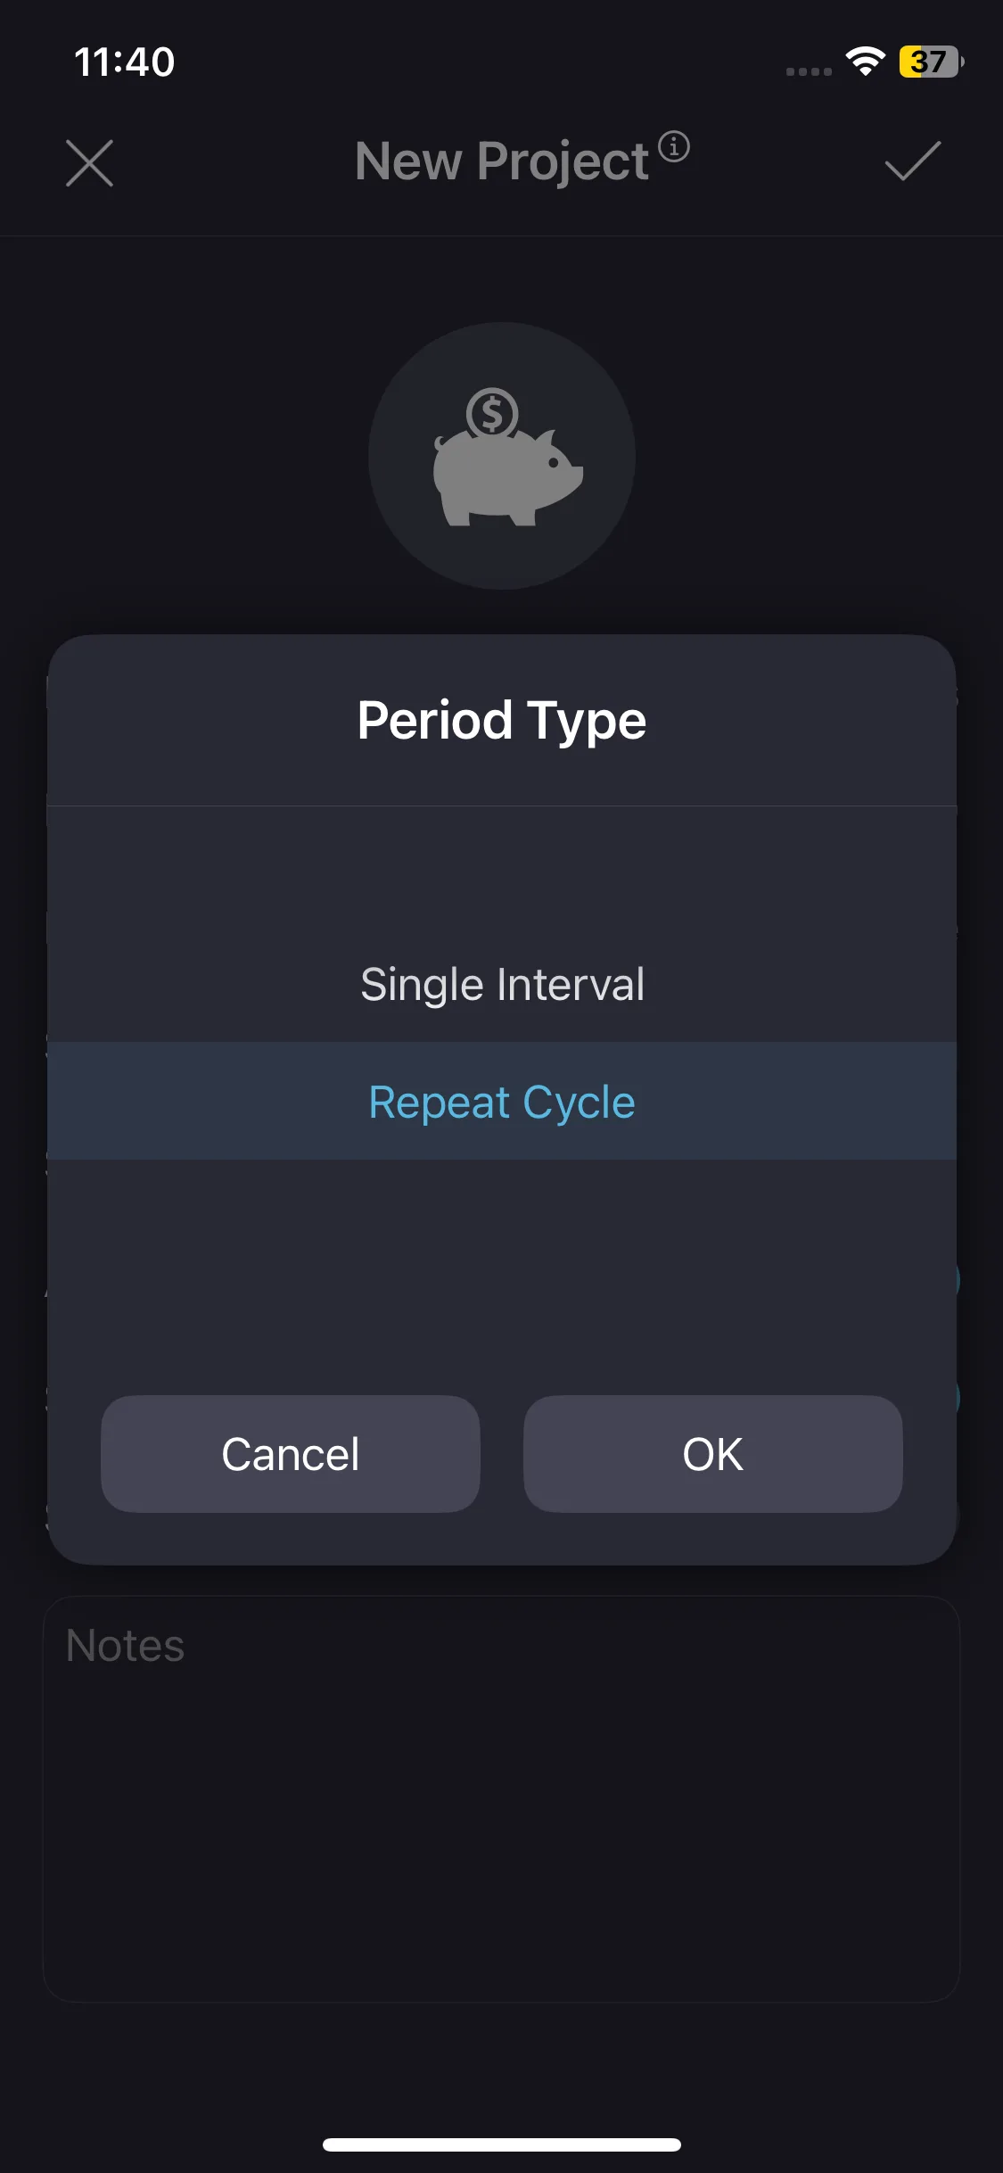Tap the New Project title text
This screenshot has width=1003, height=2173.
point(502,161)
